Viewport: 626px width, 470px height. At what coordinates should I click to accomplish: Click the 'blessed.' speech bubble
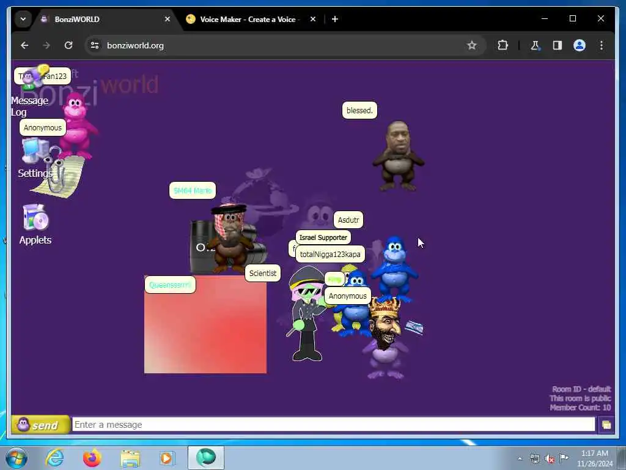pos(359,110)
